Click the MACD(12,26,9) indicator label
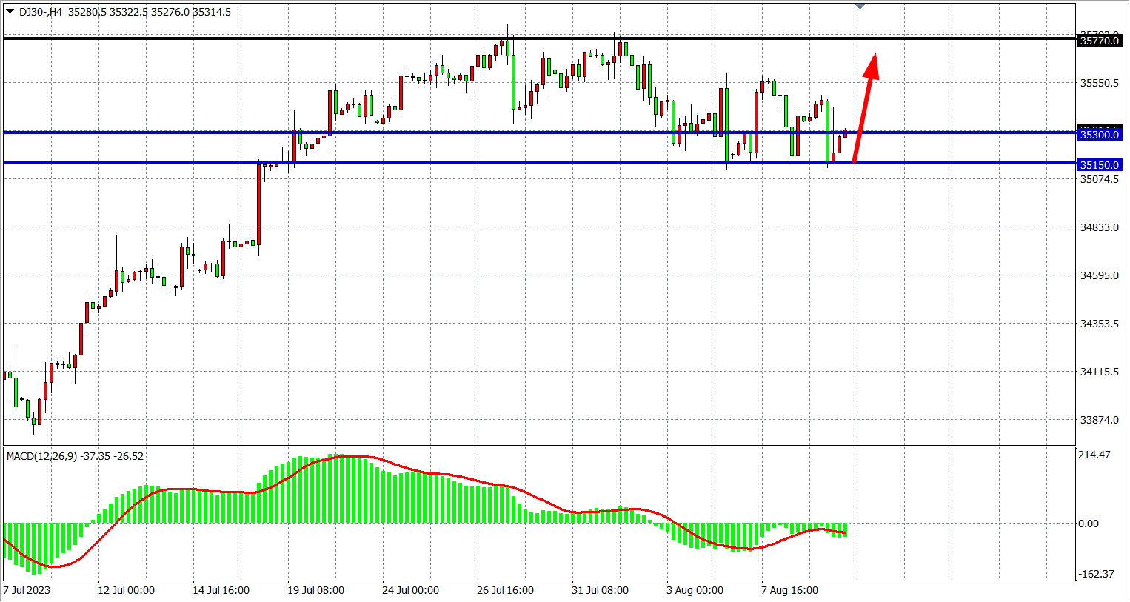1130x602 pixels. click(x=41, y=456)
